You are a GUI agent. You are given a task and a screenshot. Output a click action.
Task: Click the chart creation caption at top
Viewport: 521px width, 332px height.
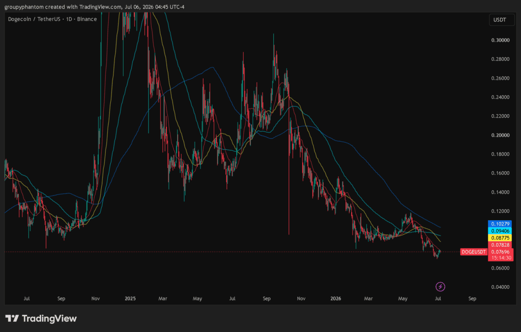(94, 7)
